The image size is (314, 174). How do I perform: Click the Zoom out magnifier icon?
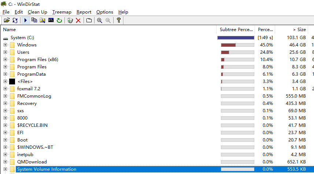(108, 20)
